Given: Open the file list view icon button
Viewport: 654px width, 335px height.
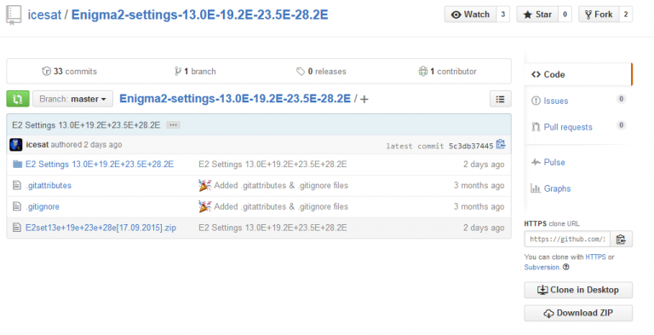Looking at the screenshot, I should coord(500,99).
